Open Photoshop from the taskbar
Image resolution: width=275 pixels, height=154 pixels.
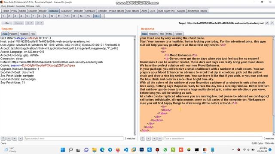coord(141,150)
